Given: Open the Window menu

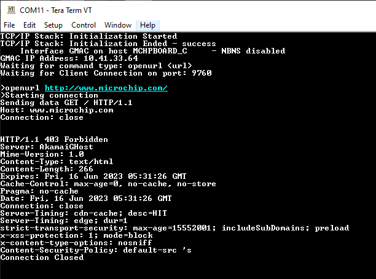Looking at the screenshot, I should [x=118, y=25].
